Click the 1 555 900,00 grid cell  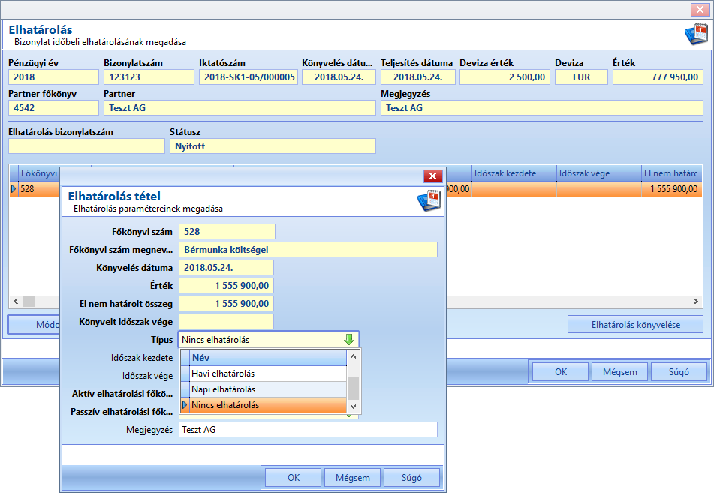(x=670, y=189)
